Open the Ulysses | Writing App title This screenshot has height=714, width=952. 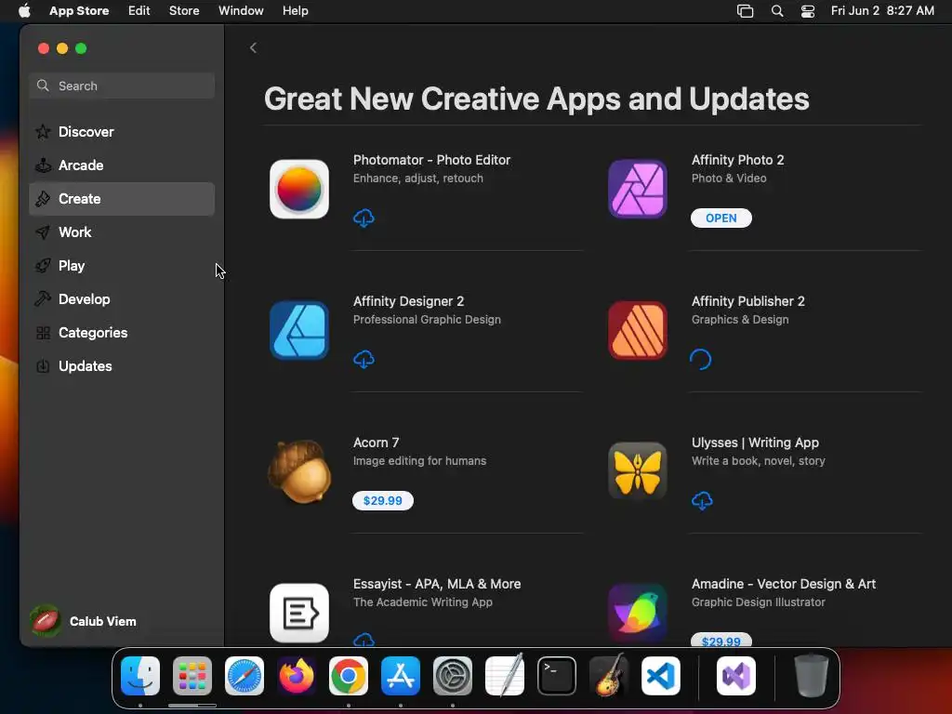755,443
